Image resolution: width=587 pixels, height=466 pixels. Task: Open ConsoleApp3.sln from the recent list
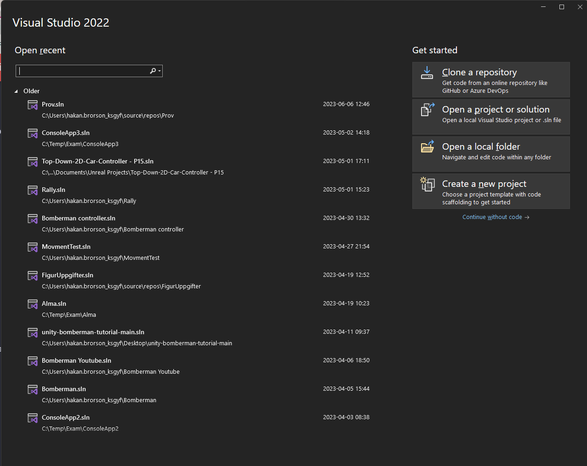[x=199, y=138]
